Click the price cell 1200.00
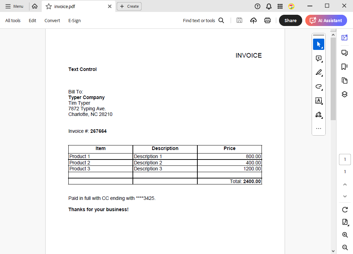Image resolution: width=353 pixels, height=254 pixels. 229,169
